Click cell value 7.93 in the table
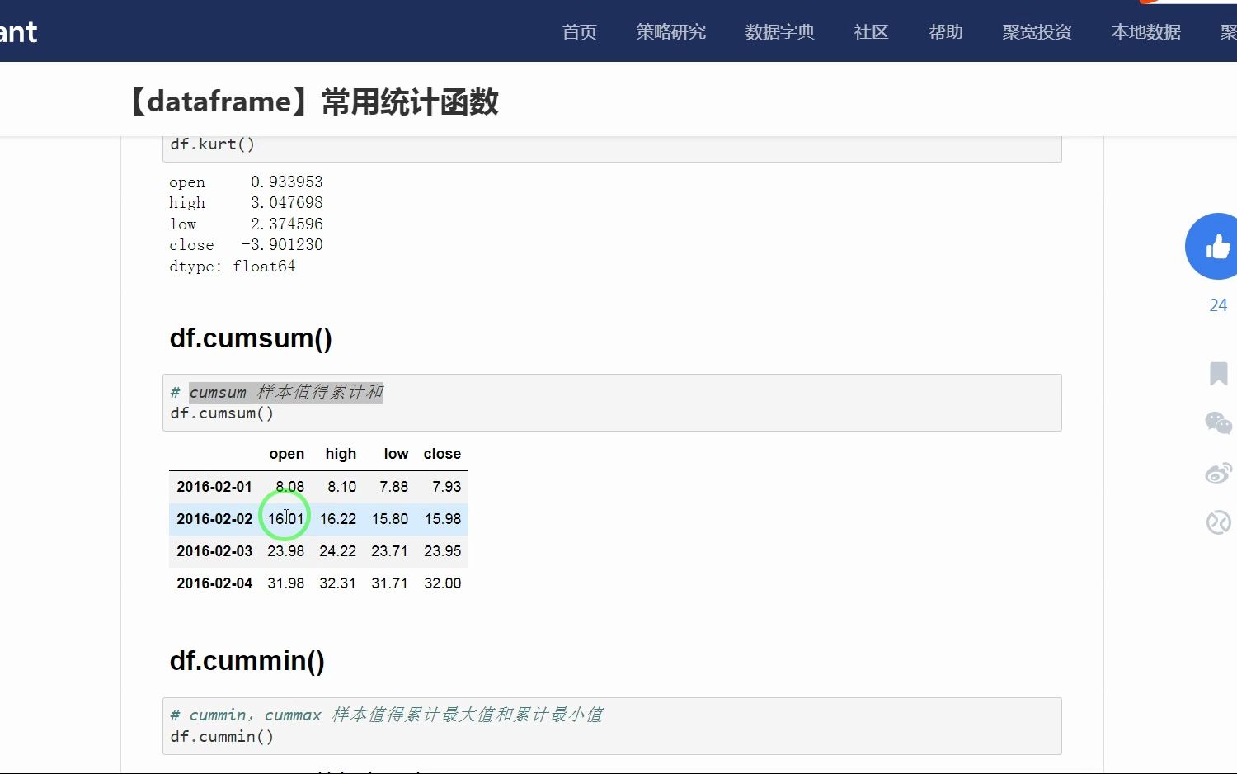 (x=447, y=487)
